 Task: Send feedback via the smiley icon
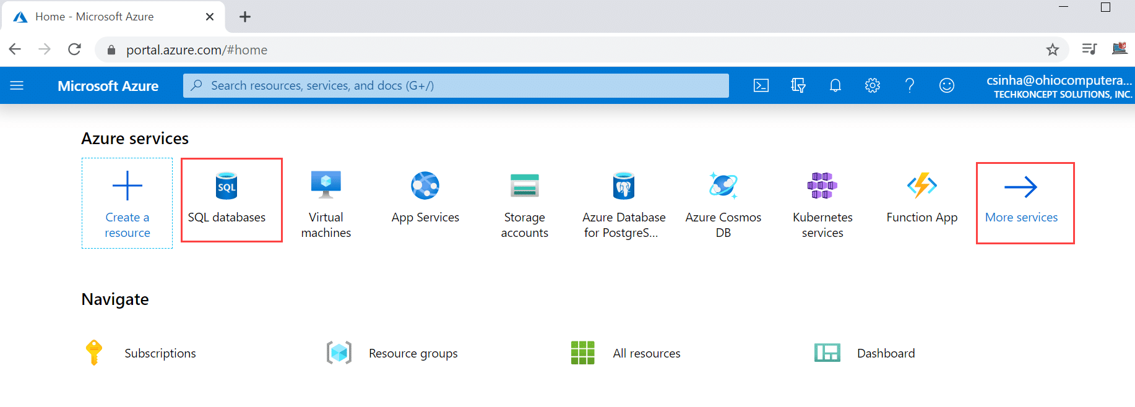pyautogui.click(x=947, y=85)
